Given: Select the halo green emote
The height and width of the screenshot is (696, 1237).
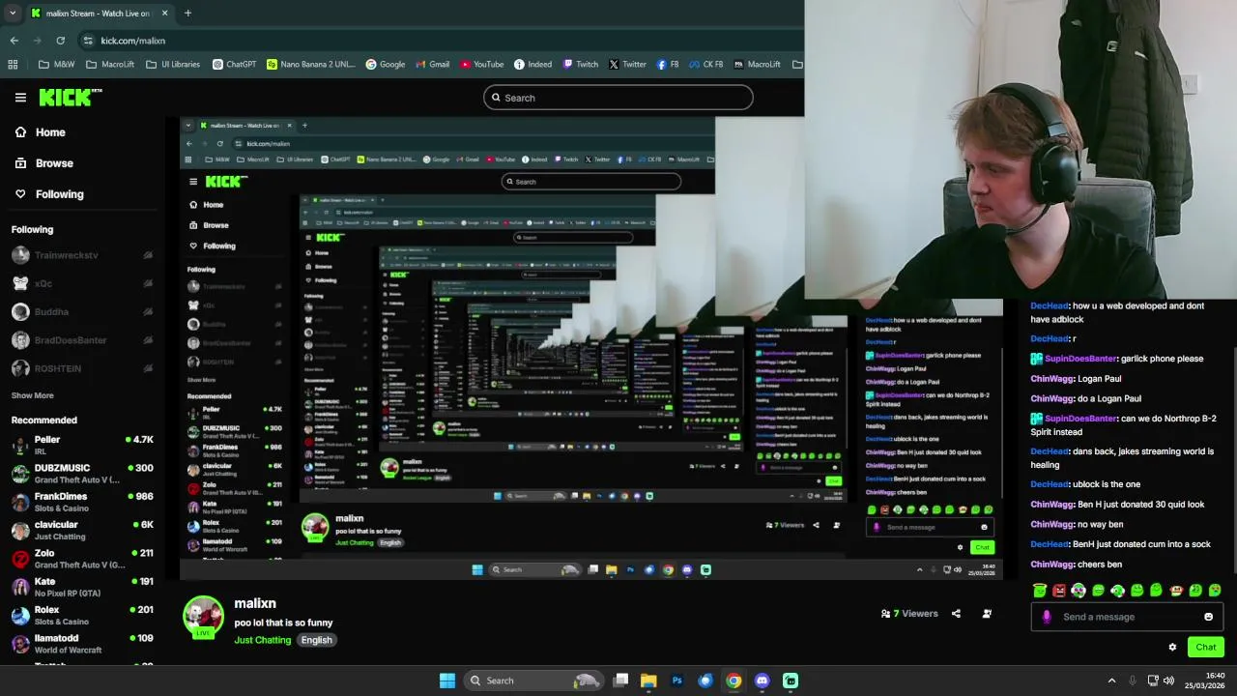Looking at the screenshot, I should point(1040,591).
